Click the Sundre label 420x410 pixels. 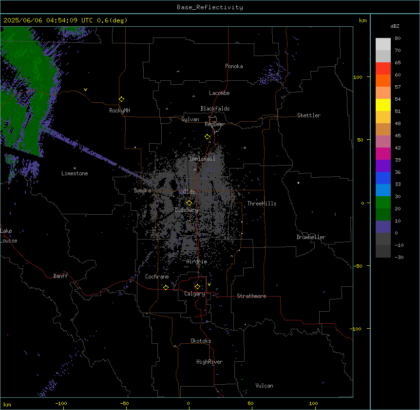click(x=142, y=190)
